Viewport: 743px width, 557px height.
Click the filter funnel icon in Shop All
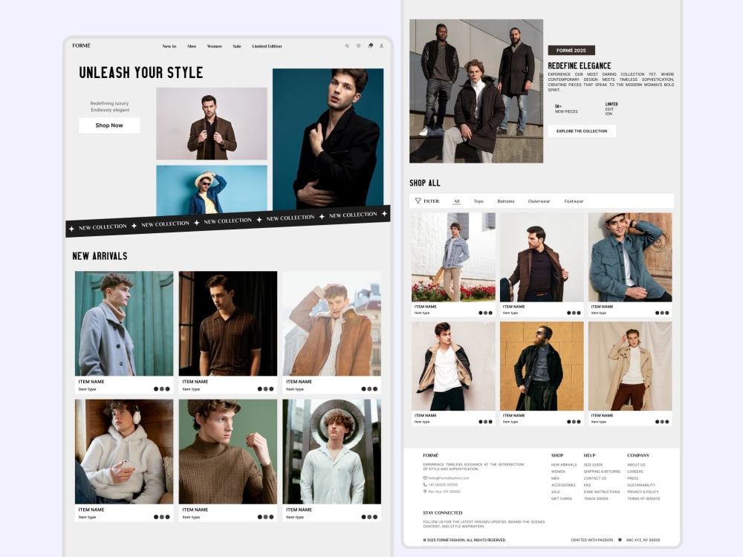click(x=418, y=201)
